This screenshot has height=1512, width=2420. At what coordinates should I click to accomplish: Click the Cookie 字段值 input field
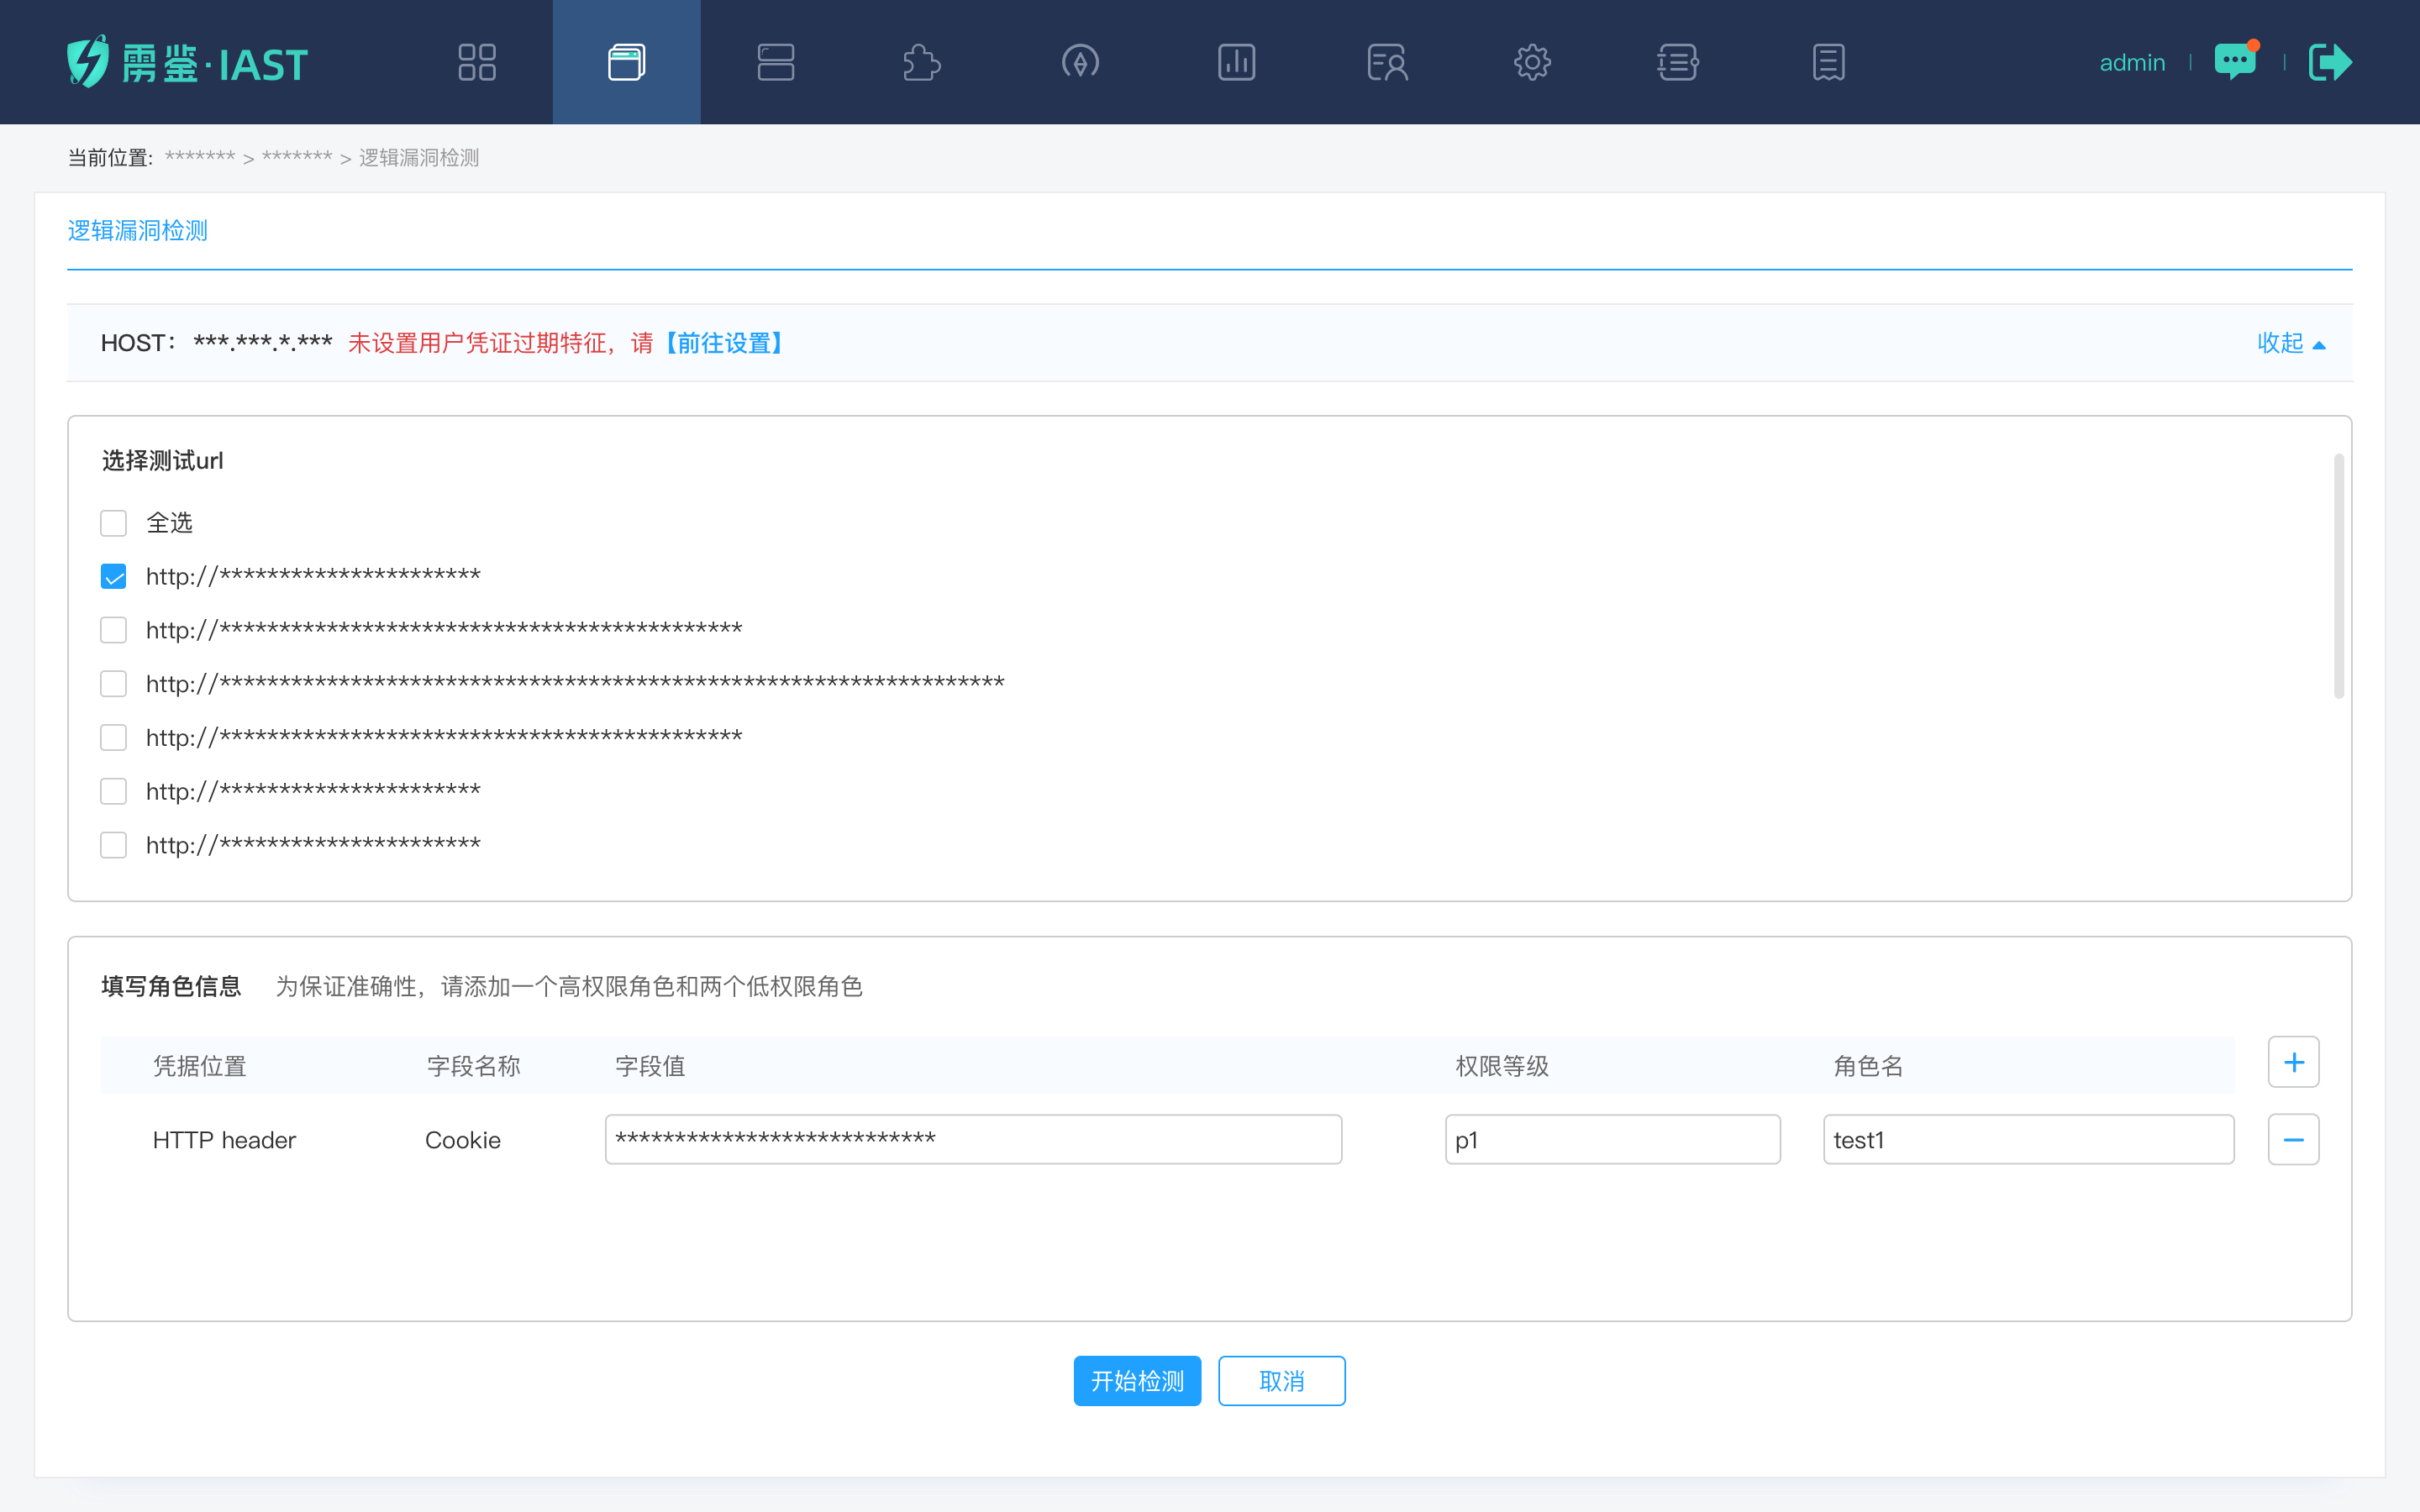pos(973,1140)
